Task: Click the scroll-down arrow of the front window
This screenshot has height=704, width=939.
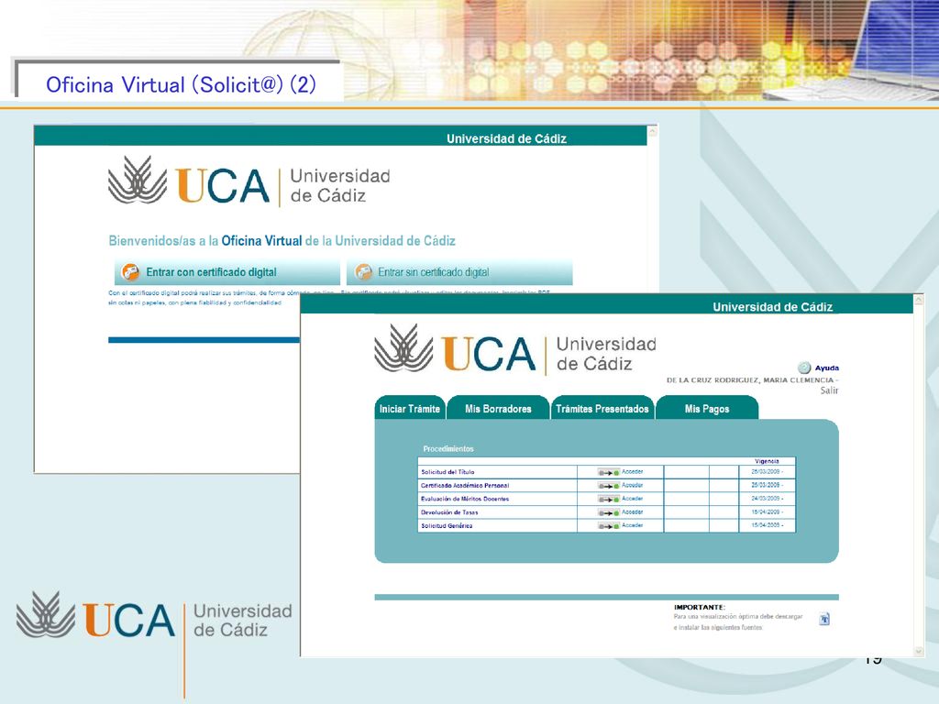Action: click(x=919, y=652)
